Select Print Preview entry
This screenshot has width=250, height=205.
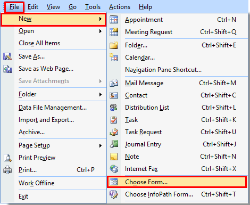tap(37, 158)
